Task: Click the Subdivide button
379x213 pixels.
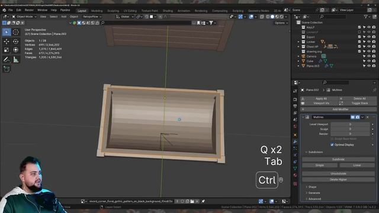Action: 338,159
